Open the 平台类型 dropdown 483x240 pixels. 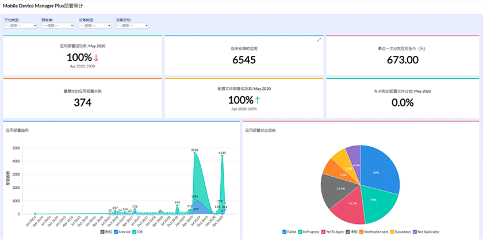[x=21, y=25]
